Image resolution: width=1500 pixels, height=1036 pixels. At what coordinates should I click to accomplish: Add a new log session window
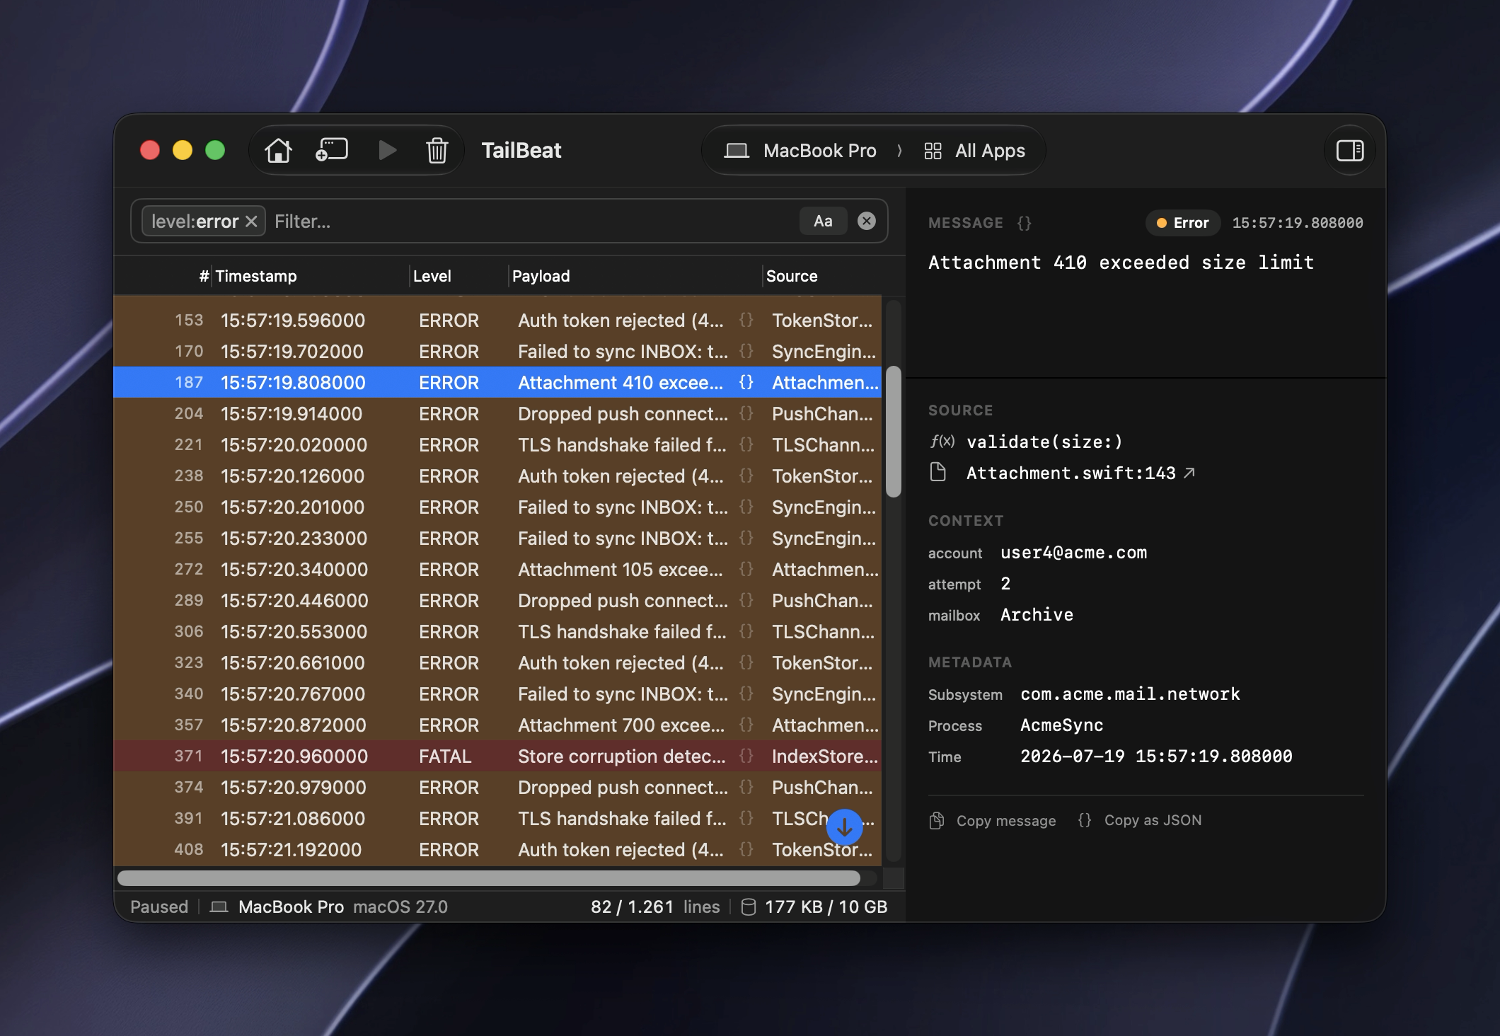pos(331,150)
